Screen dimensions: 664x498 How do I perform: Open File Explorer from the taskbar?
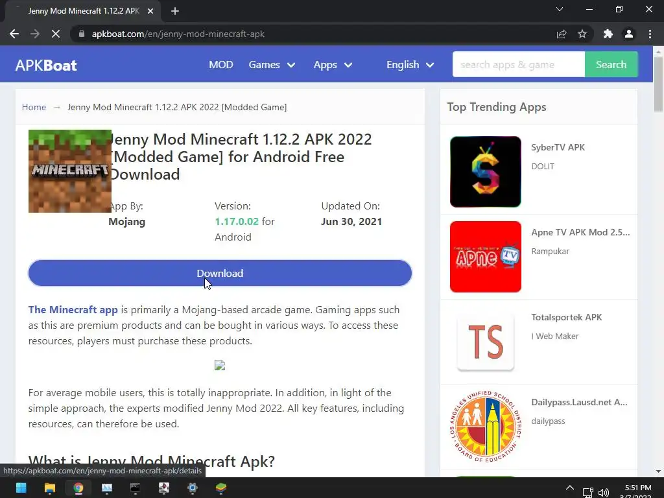pyautogui.click(x=50, y=488)
